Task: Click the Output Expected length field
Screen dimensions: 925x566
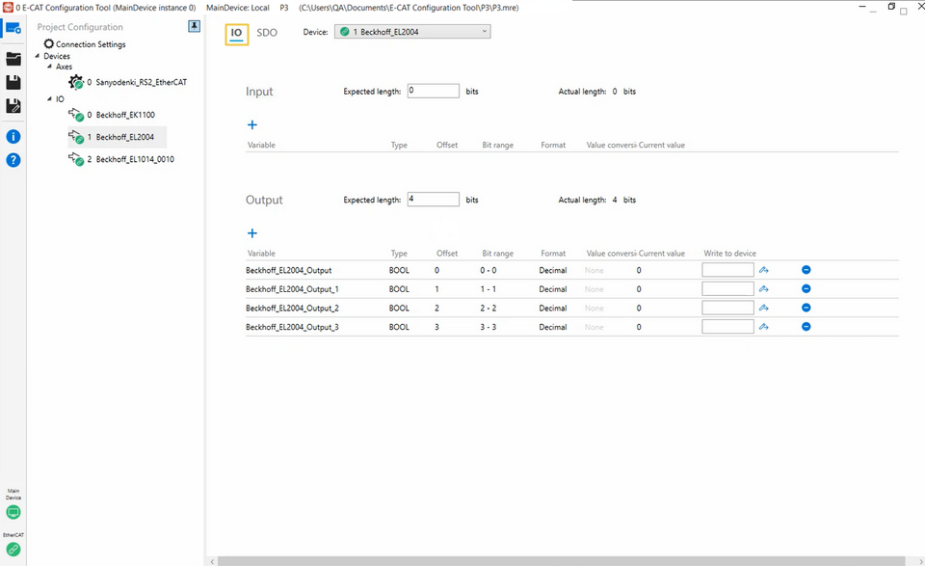Action: [x=433, y=200]
